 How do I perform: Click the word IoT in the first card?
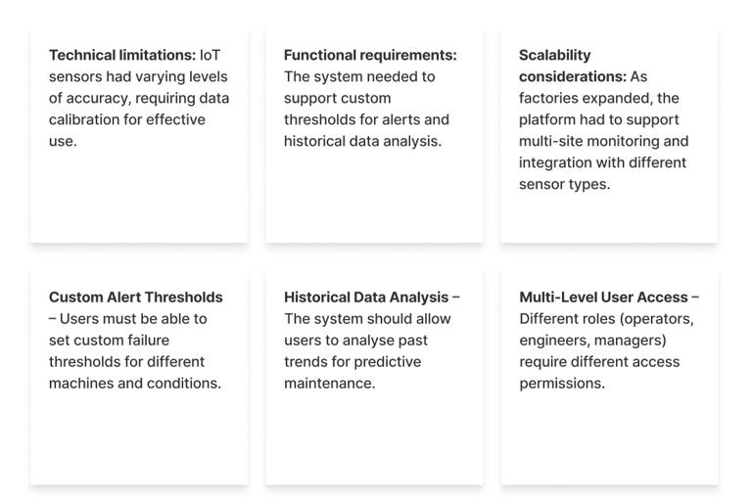(x=210, y=56)
